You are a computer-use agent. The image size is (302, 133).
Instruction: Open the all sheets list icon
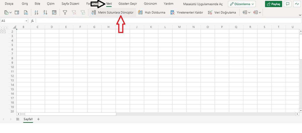pos(18,119)
